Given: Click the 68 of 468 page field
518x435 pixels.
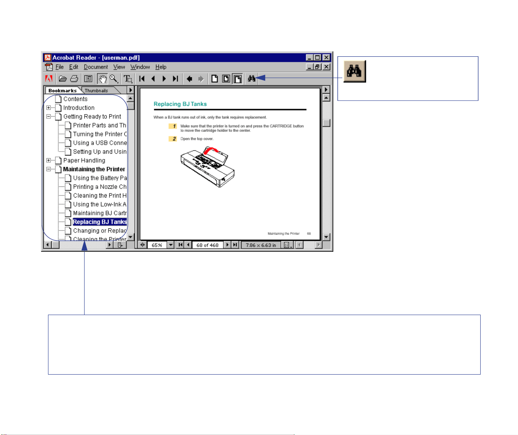Looking at the screenshot, I should [x=207, y=245].
